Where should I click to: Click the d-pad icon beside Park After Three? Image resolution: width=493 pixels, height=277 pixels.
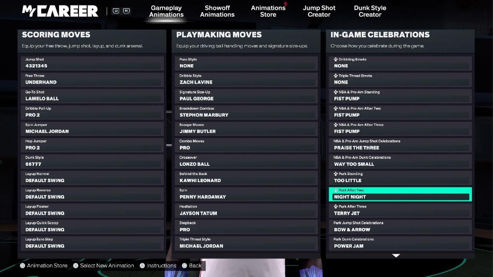tap(335, 207)
